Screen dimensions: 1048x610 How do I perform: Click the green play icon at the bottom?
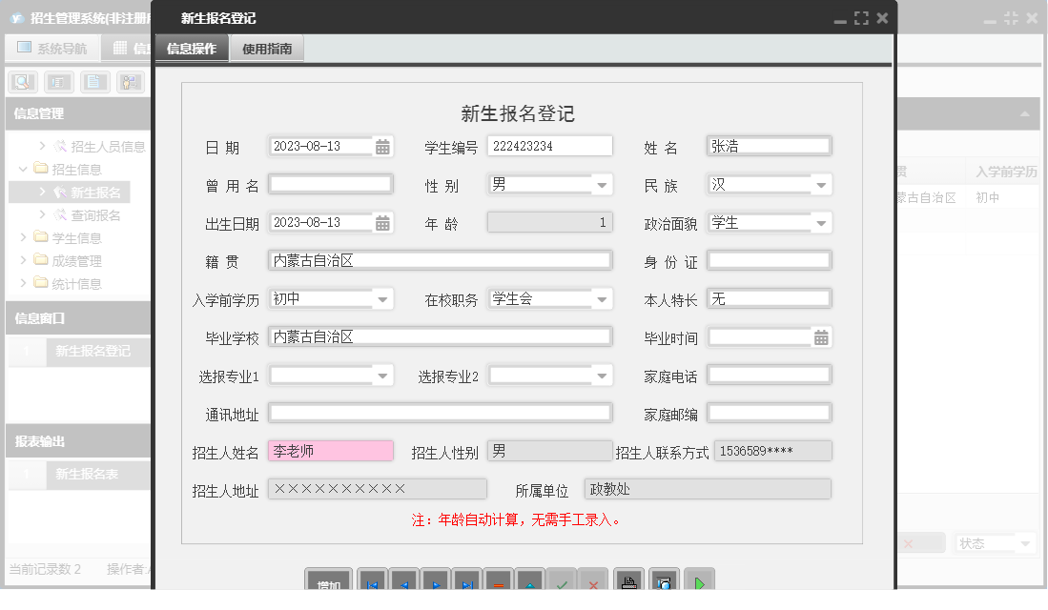699,581
